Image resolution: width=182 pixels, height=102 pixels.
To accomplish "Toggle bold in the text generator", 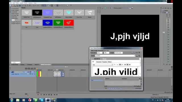I will pyautogui.click(x=120, y=65).
